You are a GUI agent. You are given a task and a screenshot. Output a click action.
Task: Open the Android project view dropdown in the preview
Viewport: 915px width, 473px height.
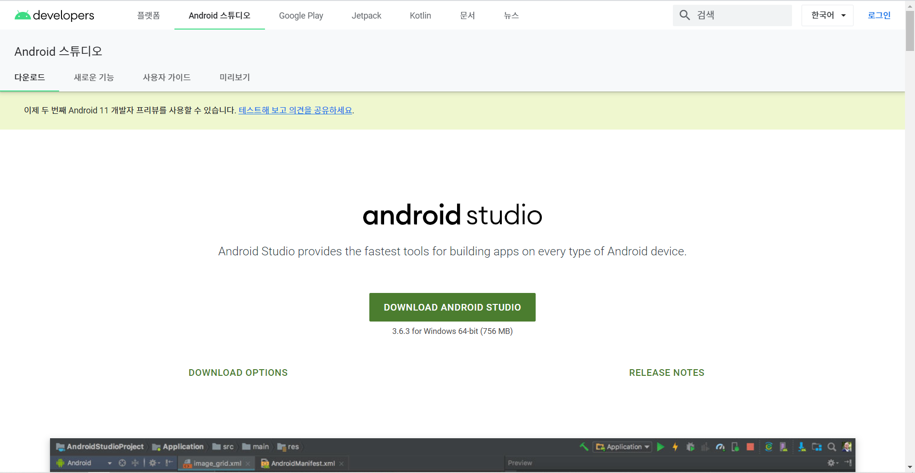(x=84, y=463)
